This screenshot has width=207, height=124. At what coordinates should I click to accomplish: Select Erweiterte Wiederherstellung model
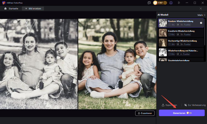tap(181, 33)
